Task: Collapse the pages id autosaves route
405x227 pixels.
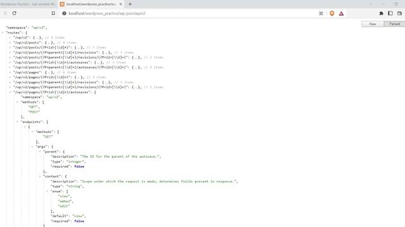Action: click(x=10, y=92)
